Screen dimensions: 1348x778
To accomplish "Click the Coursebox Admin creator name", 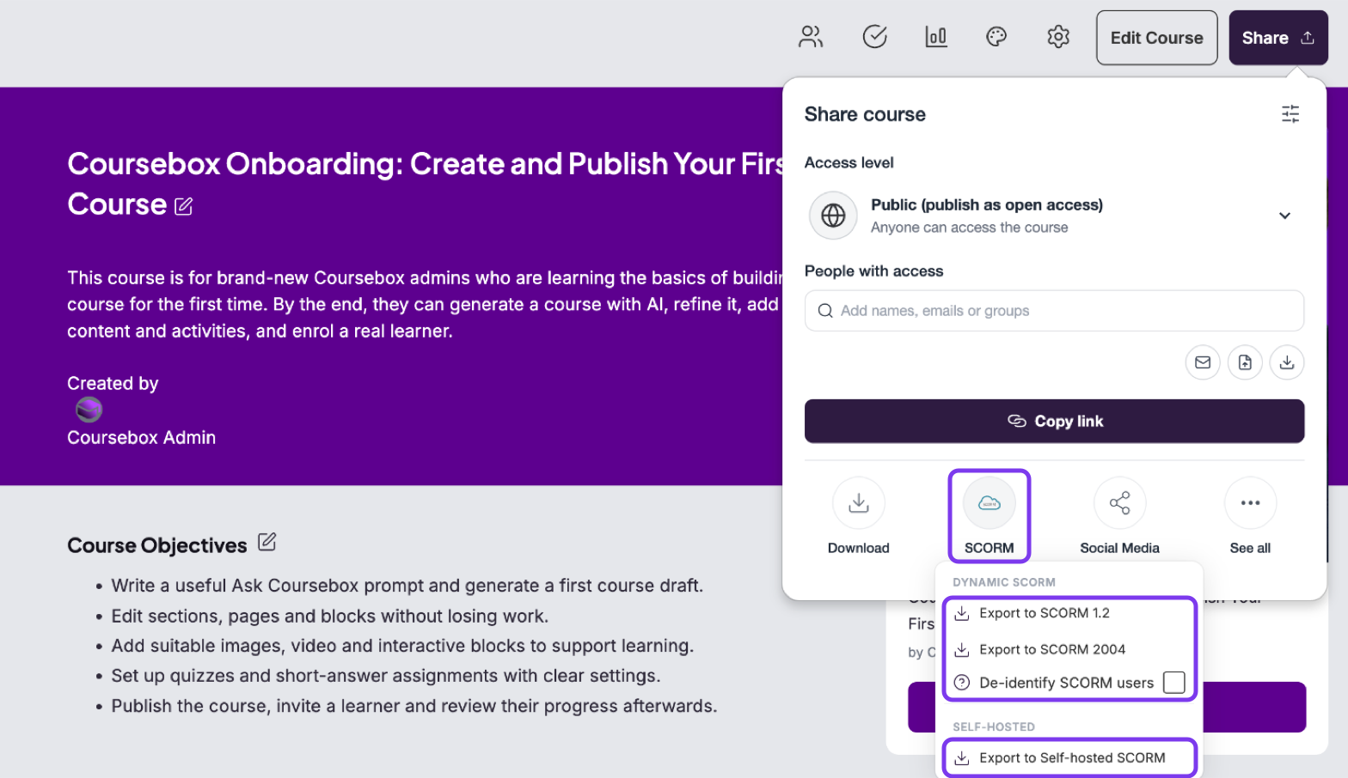I will pyautogui.click(x=142, y=438).
